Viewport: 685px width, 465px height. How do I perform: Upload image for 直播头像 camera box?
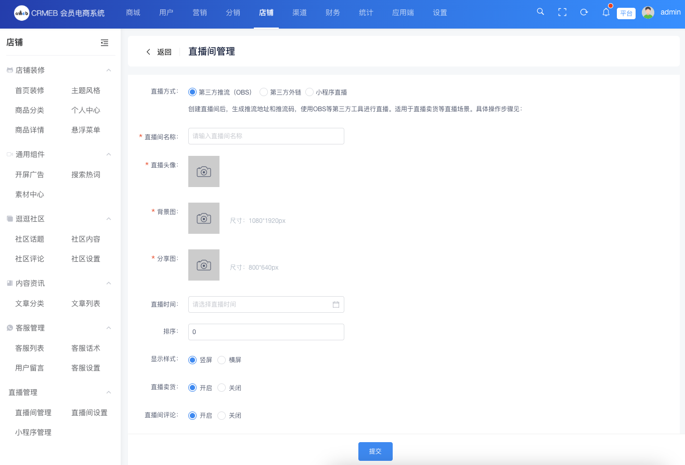(204, 171)
